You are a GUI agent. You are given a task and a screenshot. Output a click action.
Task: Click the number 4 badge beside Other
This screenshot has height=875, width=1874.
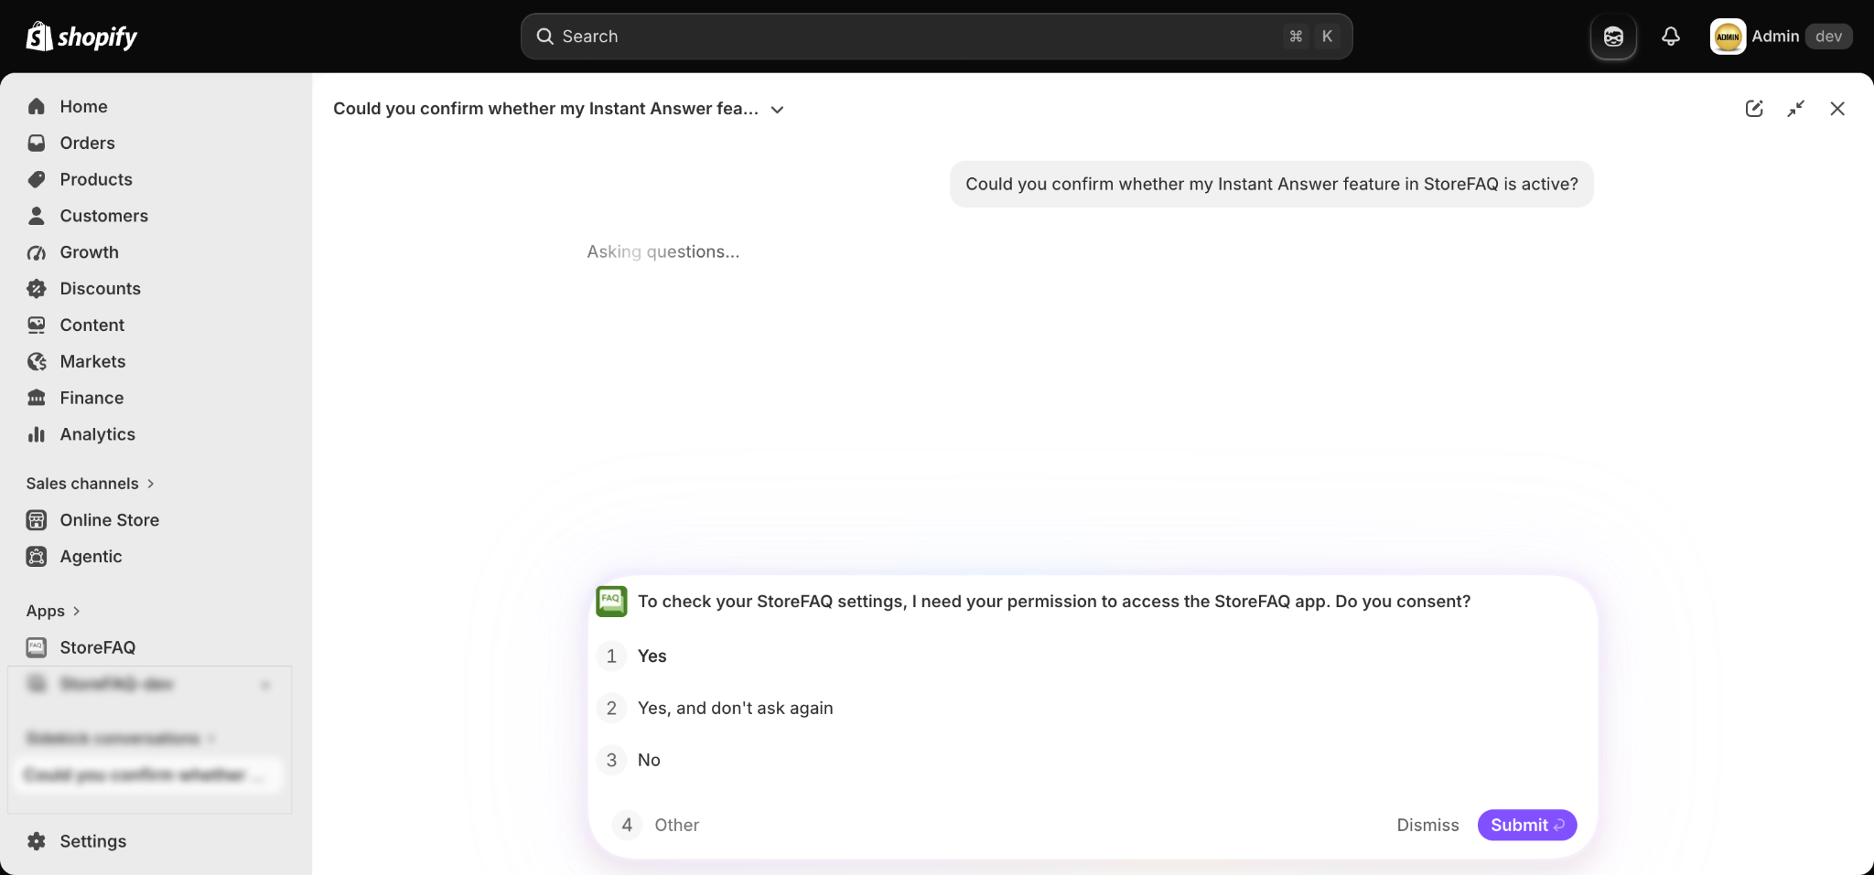[627, 826]
